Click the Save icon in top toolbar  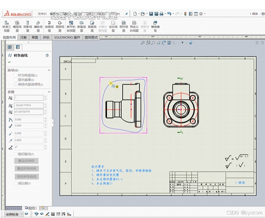pos(151,14)
